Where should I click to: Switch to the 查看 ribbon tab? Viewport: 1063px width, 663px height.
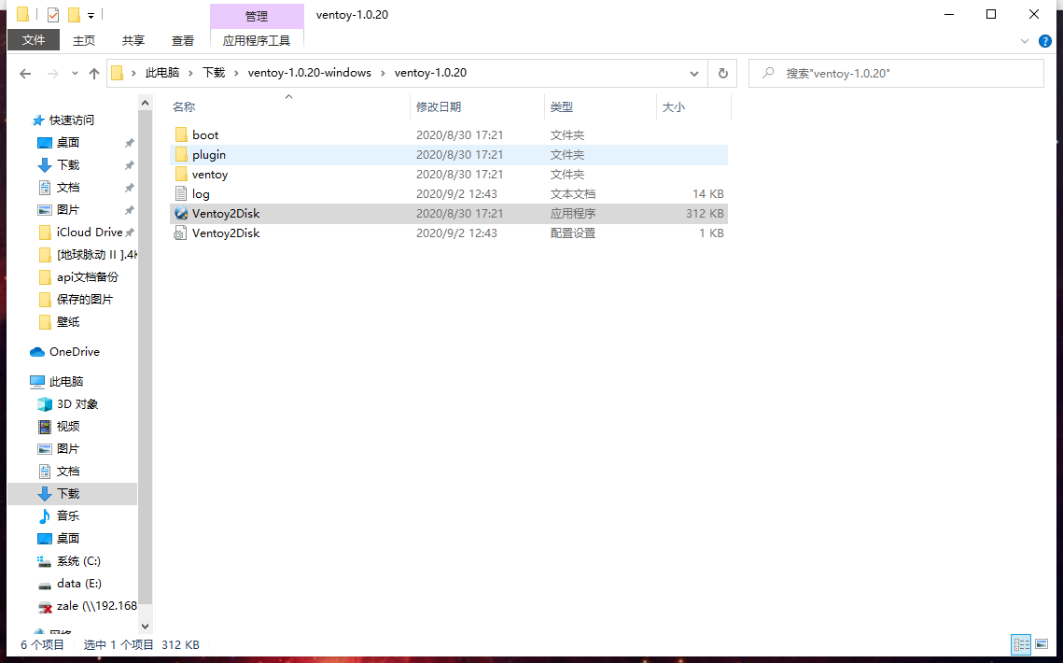pos(182,41)
